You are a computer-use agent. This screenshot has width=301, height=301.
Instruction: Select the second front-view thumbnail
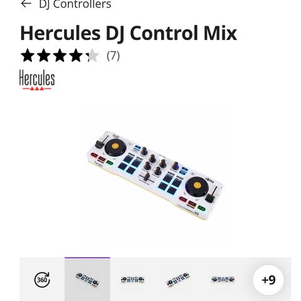click(133, 280)
